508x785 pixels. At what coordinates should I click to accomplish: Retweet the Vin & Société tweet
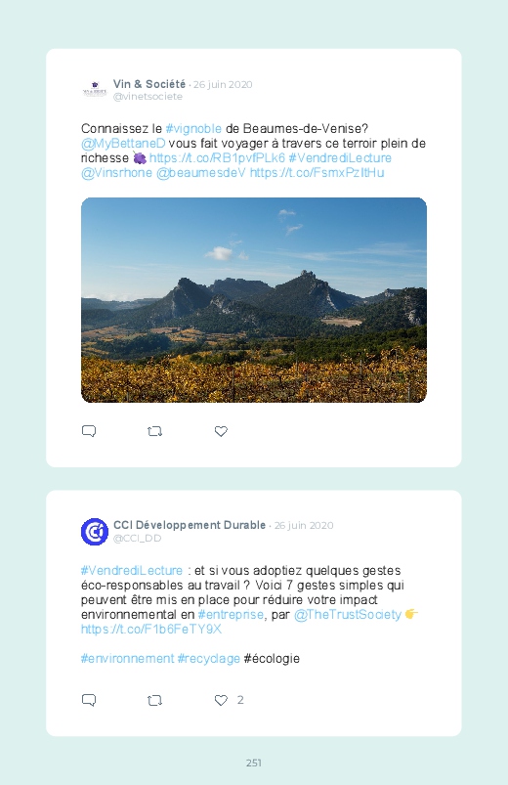click(x=155, y=431)
